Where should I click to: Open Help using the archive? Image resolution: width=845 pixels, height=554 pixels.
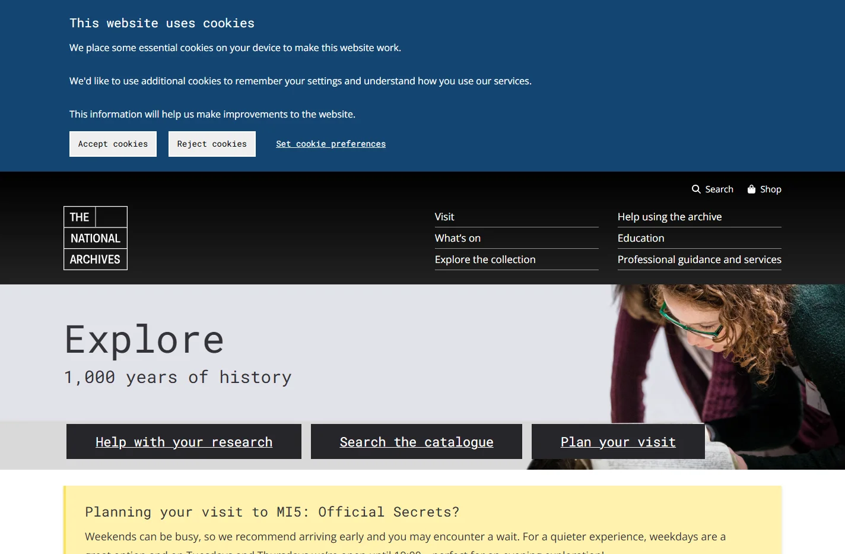pyautogui.click(x=669, y=217)
